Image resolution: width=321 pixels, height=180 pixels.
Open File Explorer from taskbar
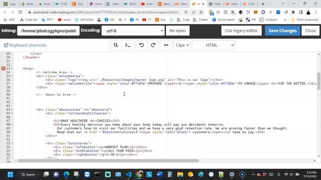180,174
